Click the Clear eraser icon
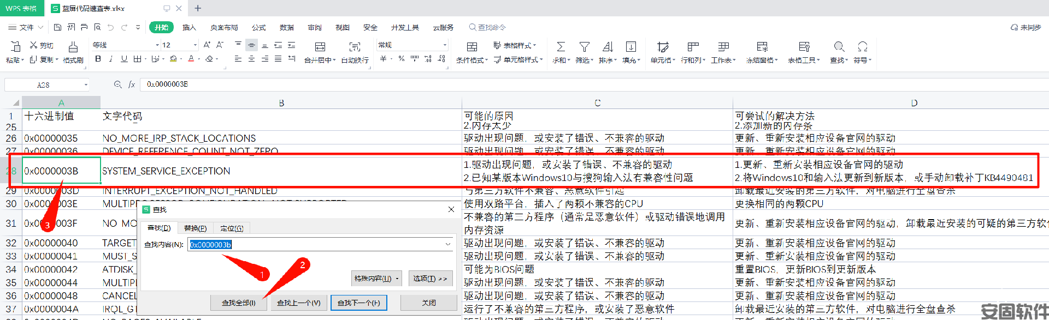Image resolution: width=1049 pixels, height=320 pixels. coord(209,59)
